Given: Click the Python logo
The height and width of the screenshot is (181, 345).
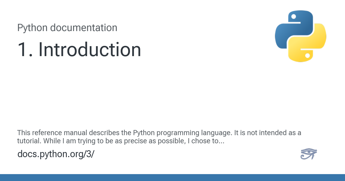Looking at the screenshot, I should coord(300,36).
